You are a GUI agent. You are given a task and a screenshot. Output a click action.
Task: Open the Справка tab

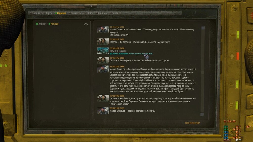coord(116,13)
